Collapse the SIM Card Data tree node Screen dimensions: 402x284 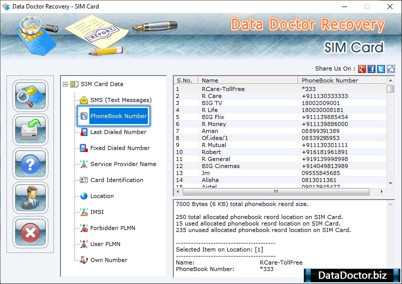pyautogui.click(x=65, y=84)
